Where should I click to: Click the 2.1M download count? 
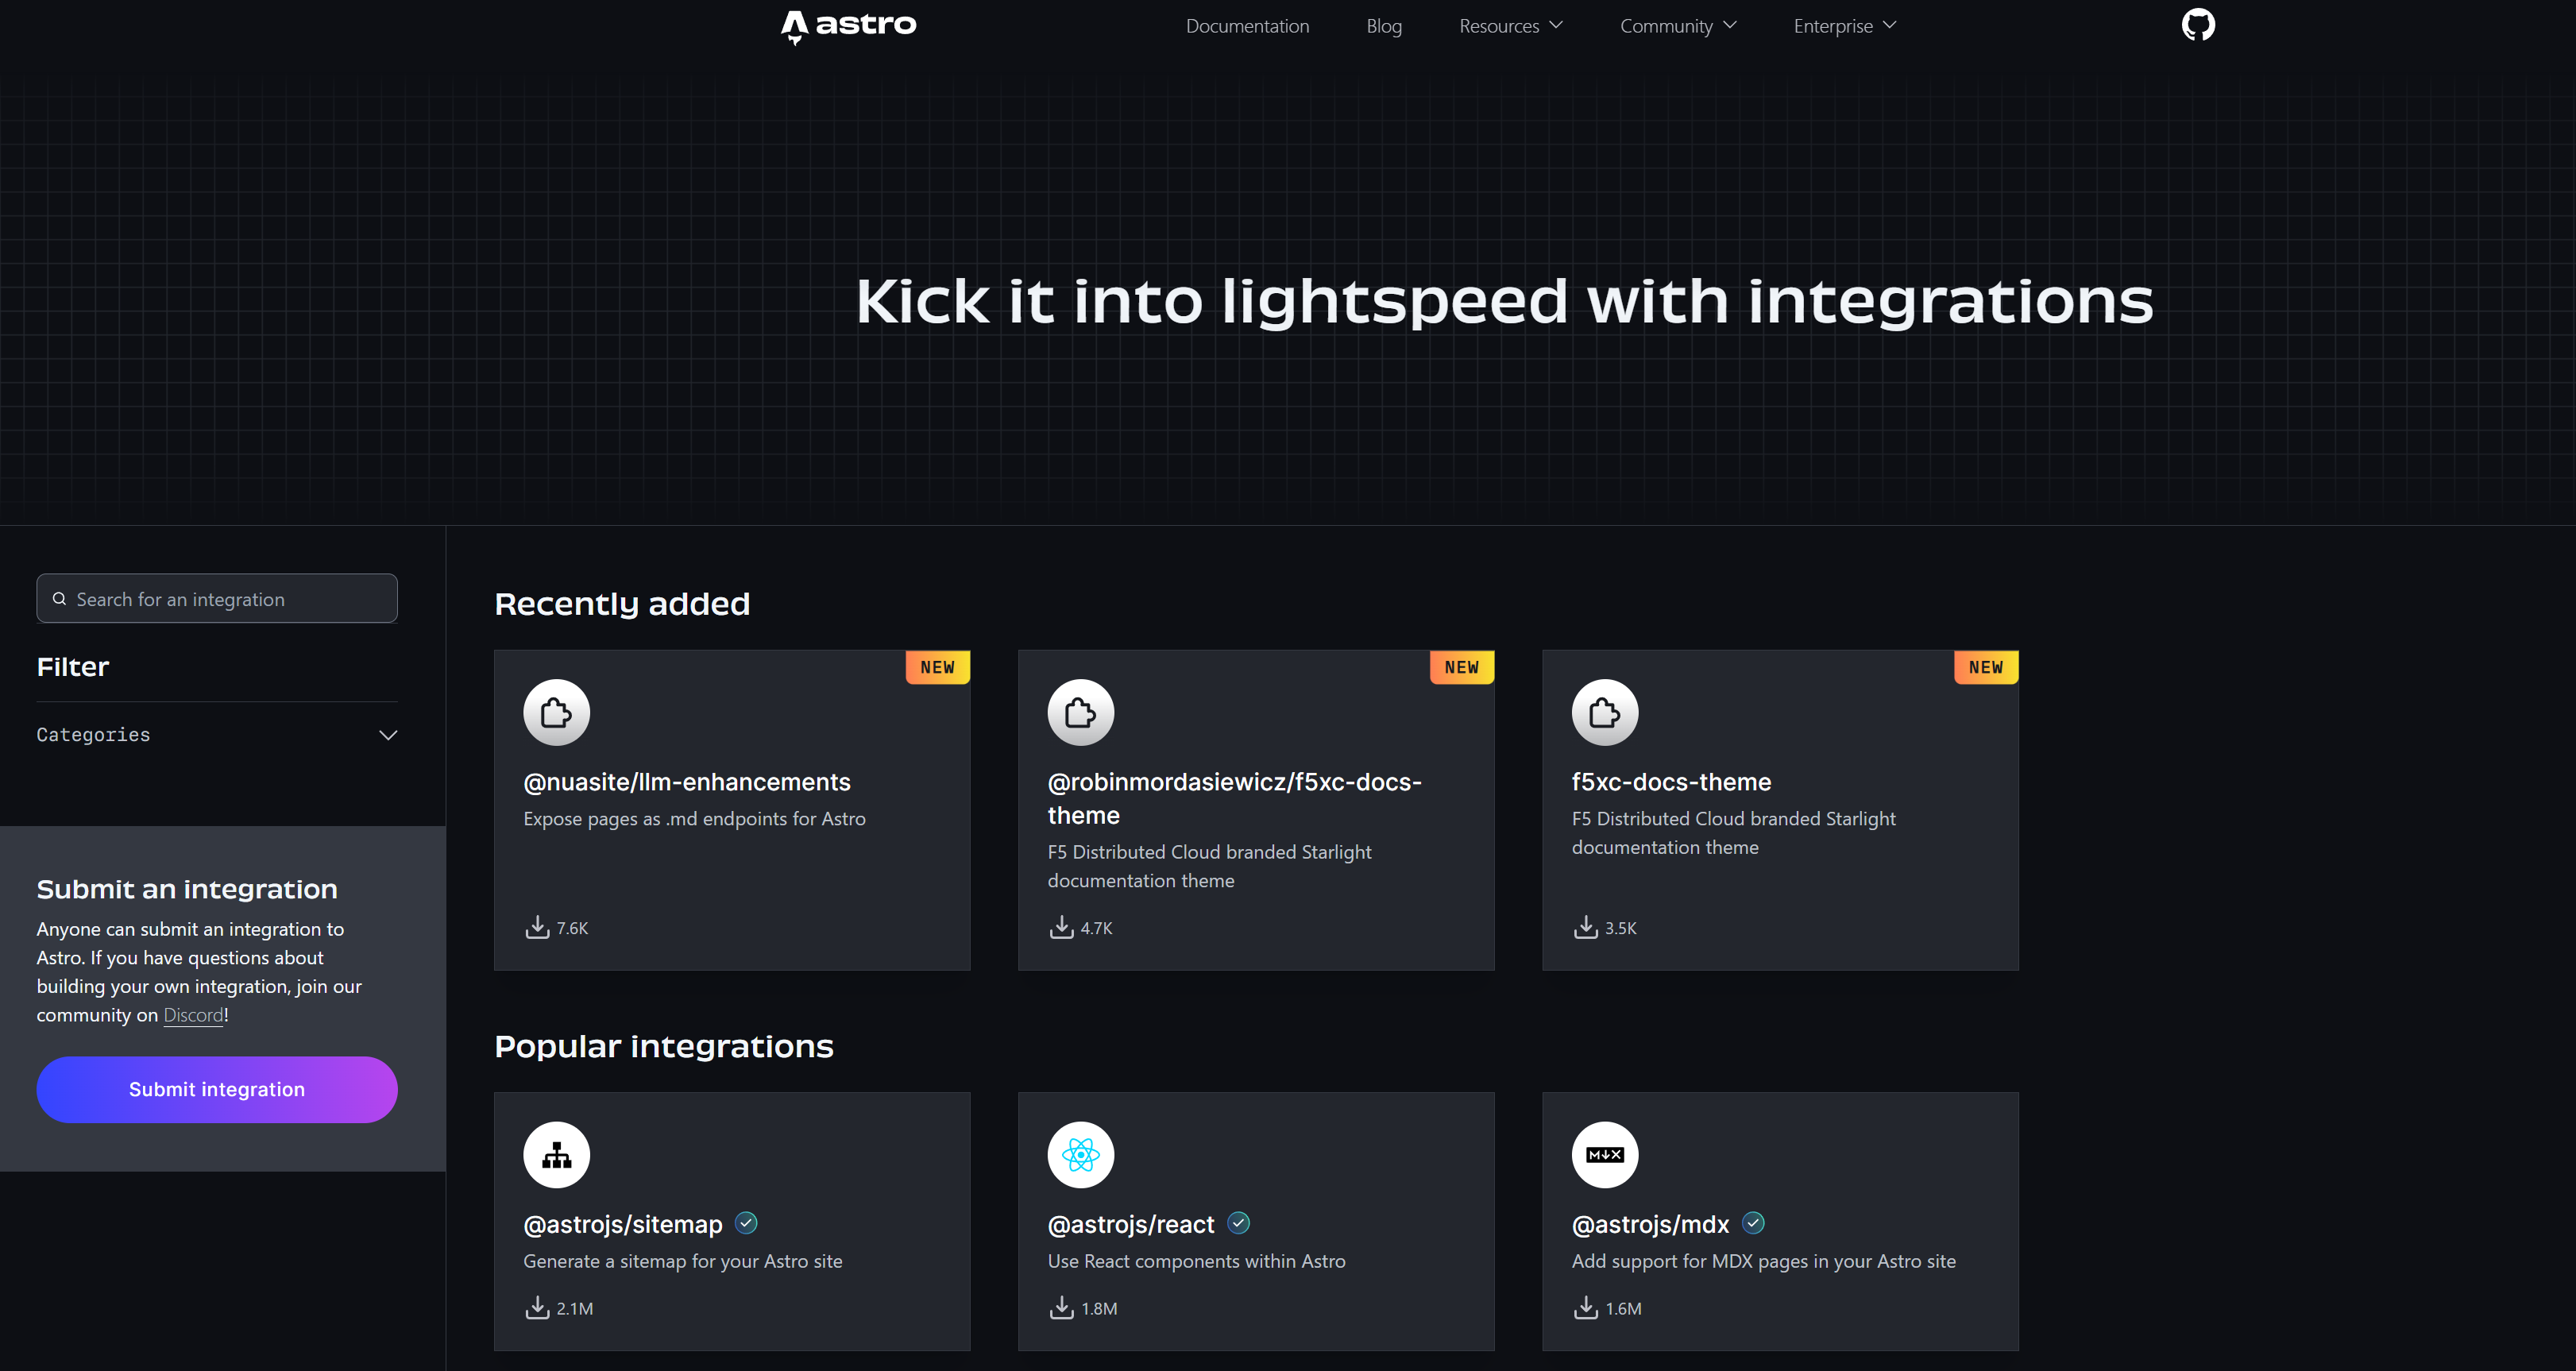pyautogui.click(x=575, y=1308)
